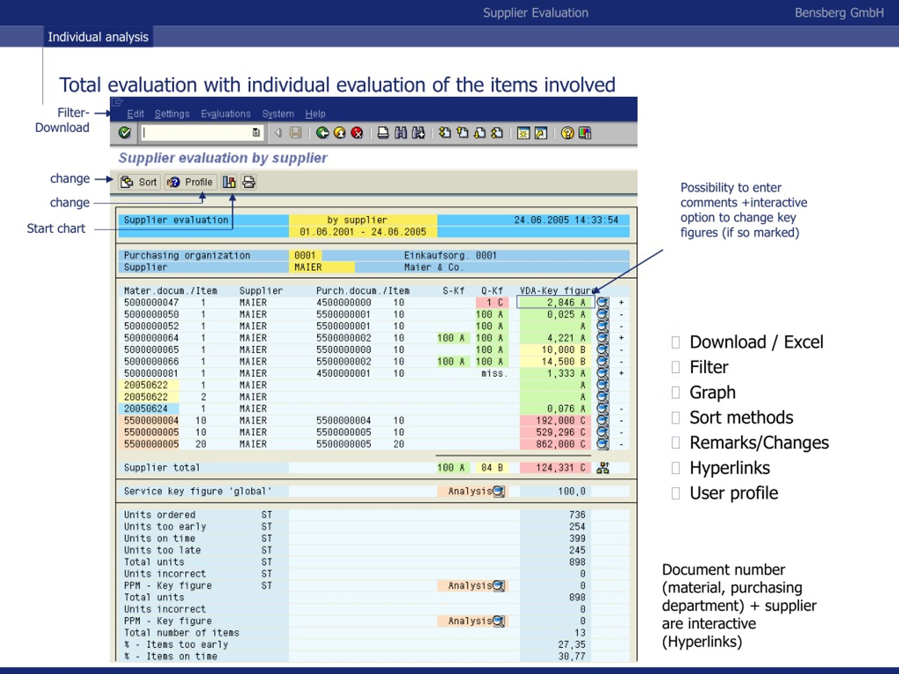Image resolution: width=899 pixels, height=674 pixels.
Task: Start the chart via bar-graph icon
Action: click(229, 182)
